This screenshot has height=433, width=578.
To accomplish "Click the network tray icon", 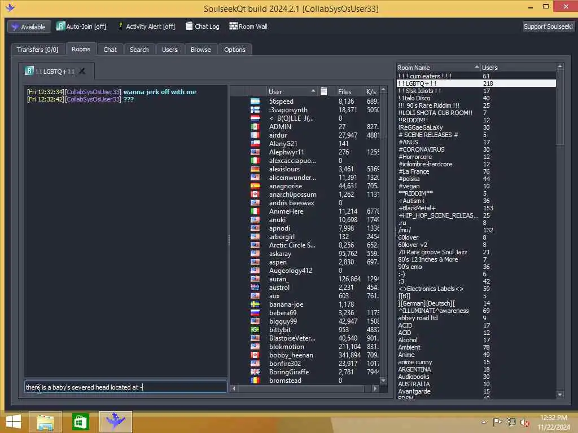I will tap(511, 422).
